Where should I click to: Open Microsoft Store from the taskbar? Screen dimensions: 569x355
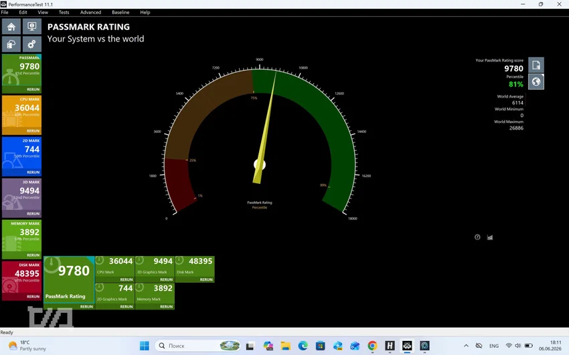pos(320,346)
